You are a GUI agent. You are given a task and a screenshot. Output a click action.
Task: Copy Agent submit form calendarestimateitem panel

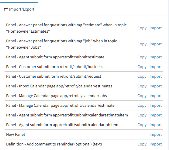tap(142, 115)
